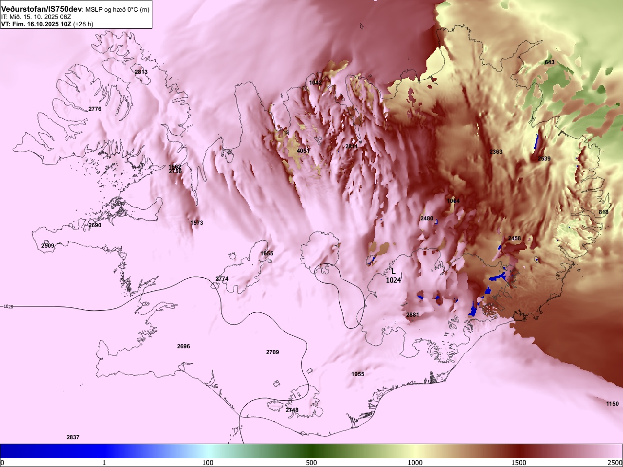
Task: Click the 2881 height label
Action: (x=413, y=315)
